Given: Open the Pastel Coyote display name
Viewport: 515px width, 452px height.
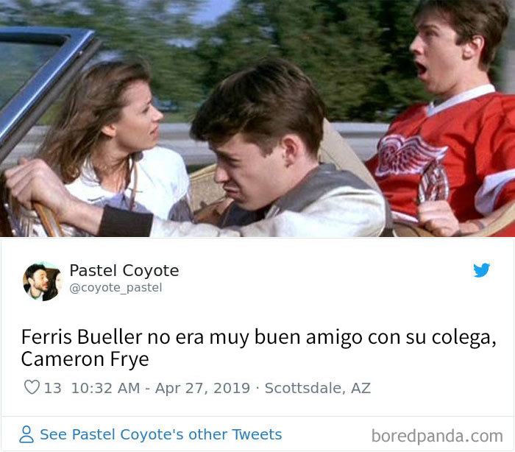Looking at the screenshot, I should 124,271.
